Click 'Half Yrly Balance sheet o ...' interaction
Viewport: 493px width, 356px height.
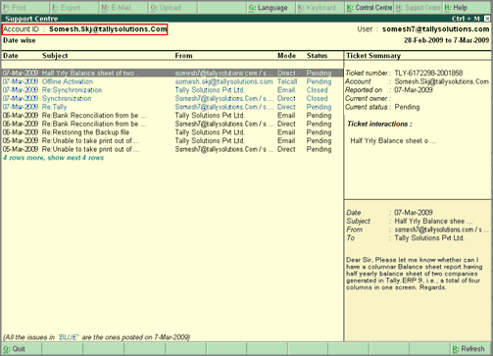393,141
